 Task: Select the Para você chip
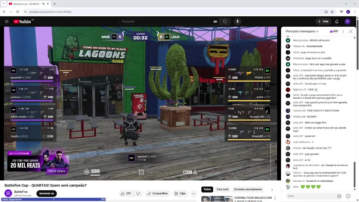coord(222,189)
